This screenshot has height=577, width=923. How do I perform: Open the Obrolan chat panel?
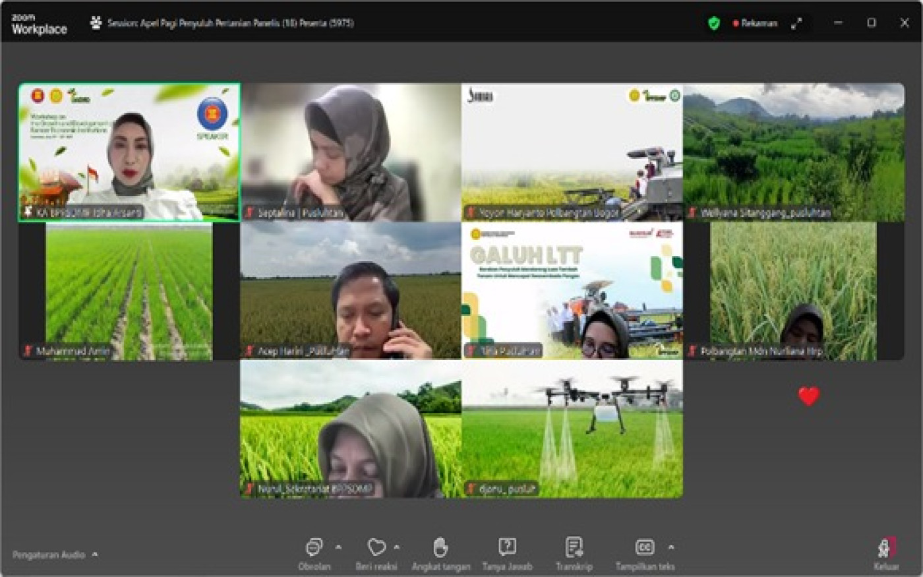(314, 547)
